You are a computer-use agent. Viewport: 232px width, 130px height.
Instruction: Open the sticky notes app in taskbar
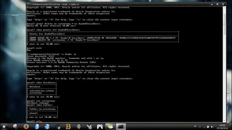tap(110, 127)
